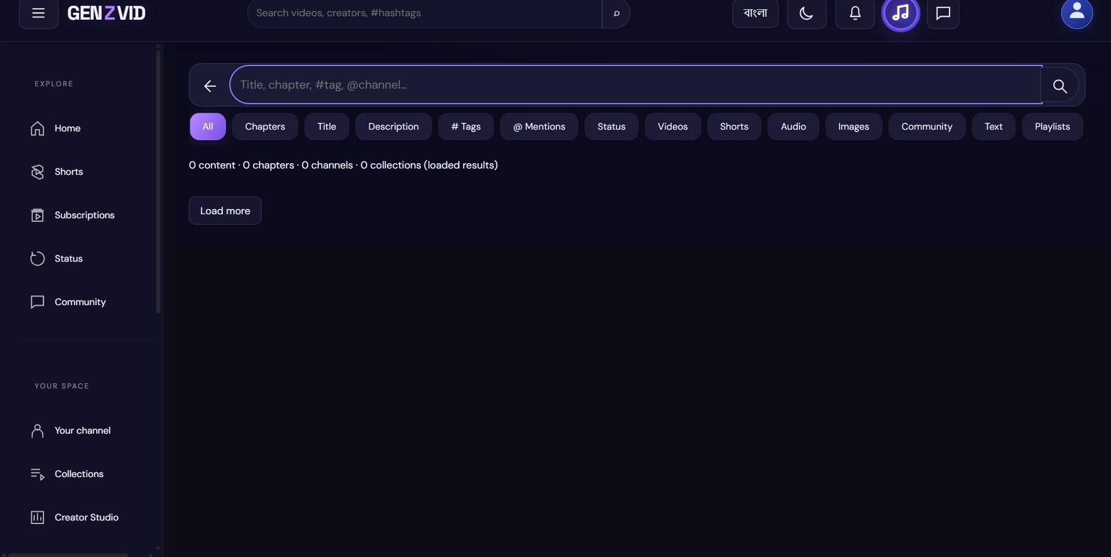Open Community in sidebar
This screenshot has height=557, width=1111.
coord(88,302)
